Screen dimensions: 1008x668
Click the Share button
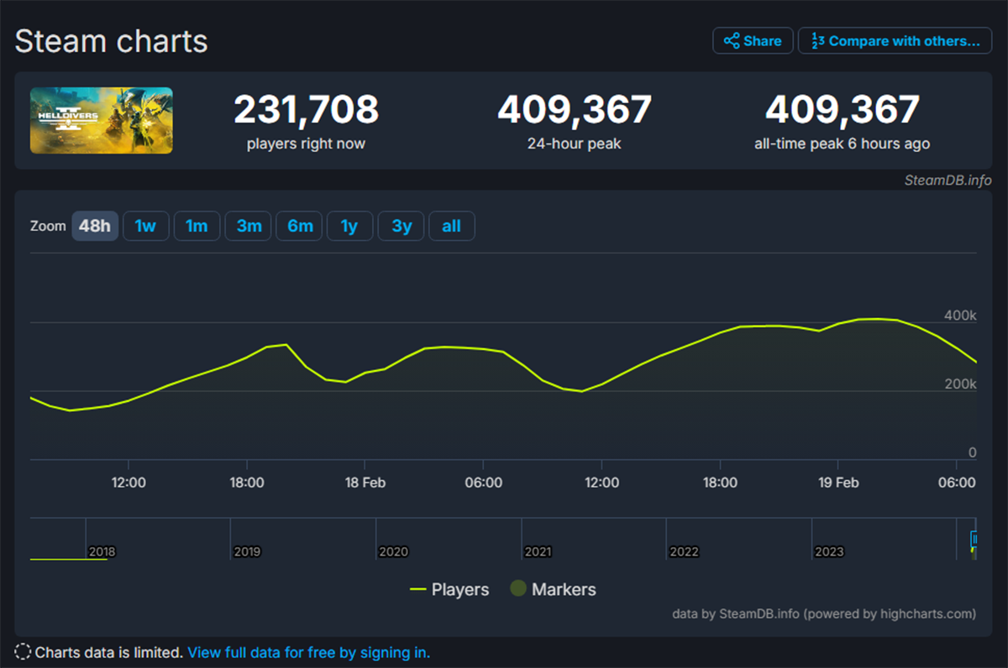[753, 40]
